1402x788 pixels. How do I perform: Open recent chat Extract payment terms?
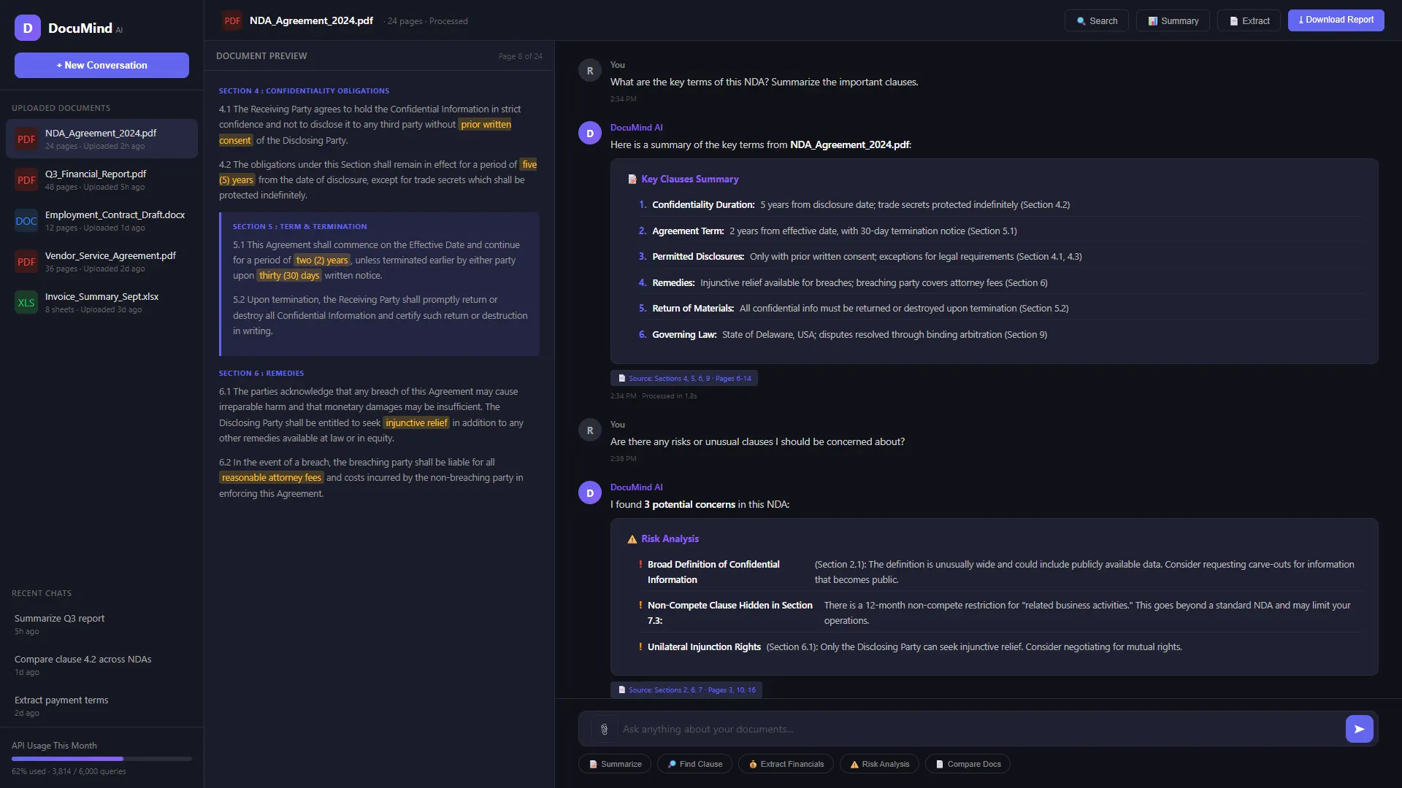click(x=101, y=706)
